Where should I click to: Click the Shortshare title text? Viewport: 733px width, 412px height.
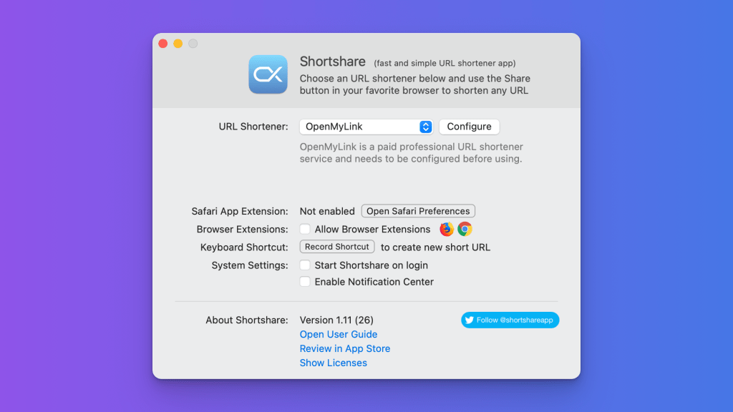click(x=332, y=62)
